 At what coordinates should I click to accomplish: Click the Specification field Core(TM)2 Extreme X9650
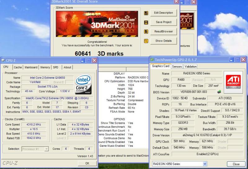tap(57, 98)
